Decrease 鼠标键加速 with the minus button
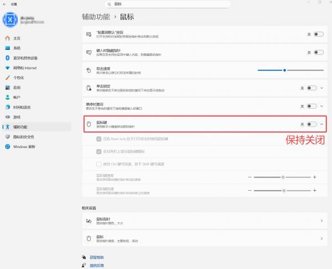This screenshot has height=269, width=332. click(250, 190)
